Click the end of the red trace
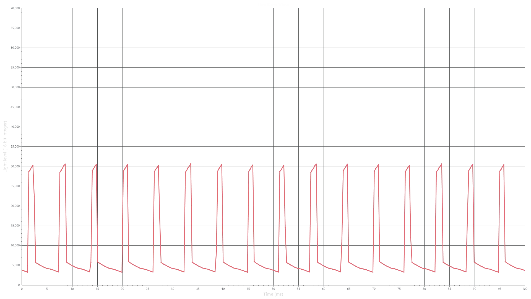This screenshot has width=531, height=299. point(524,270)
